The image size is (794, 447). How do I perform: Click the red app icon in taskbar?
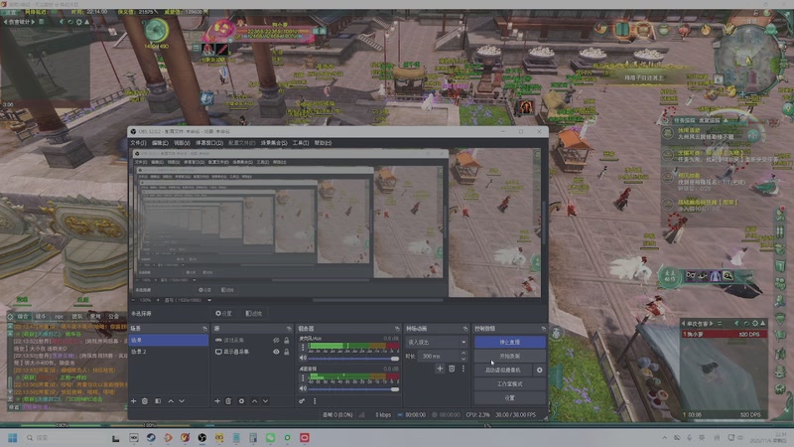[305, 438]
